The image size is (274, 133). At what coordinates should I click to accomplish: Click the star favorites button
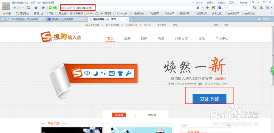tap(43, 7)
